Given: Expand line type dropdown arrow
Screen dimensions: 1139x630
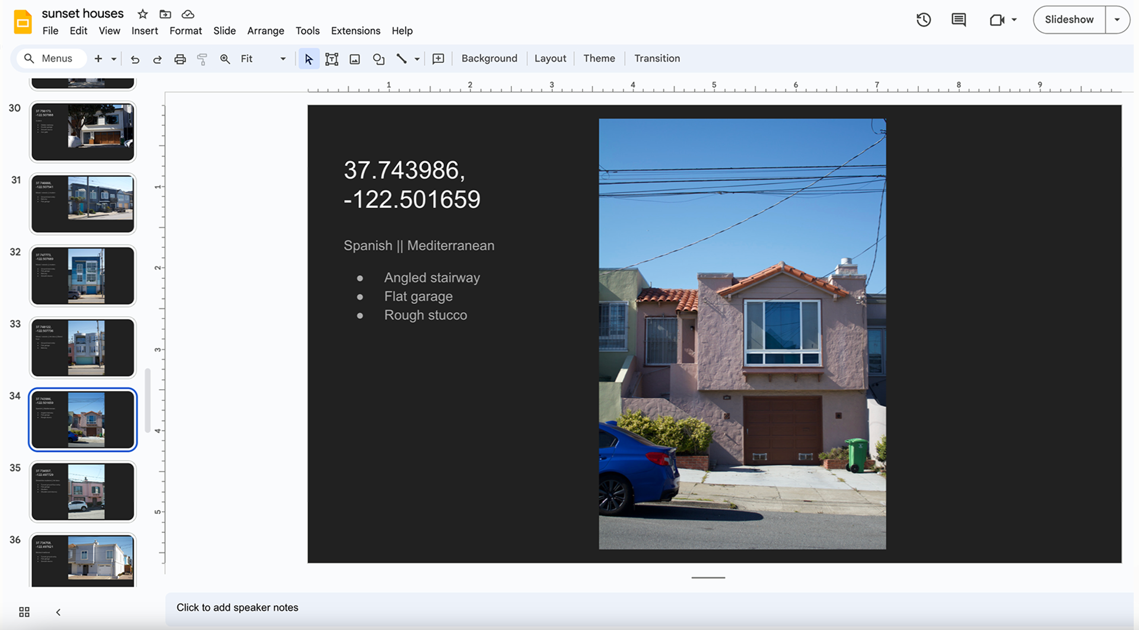Looking at the screenshot, I should pyautogui.click(x=417, y=59).
